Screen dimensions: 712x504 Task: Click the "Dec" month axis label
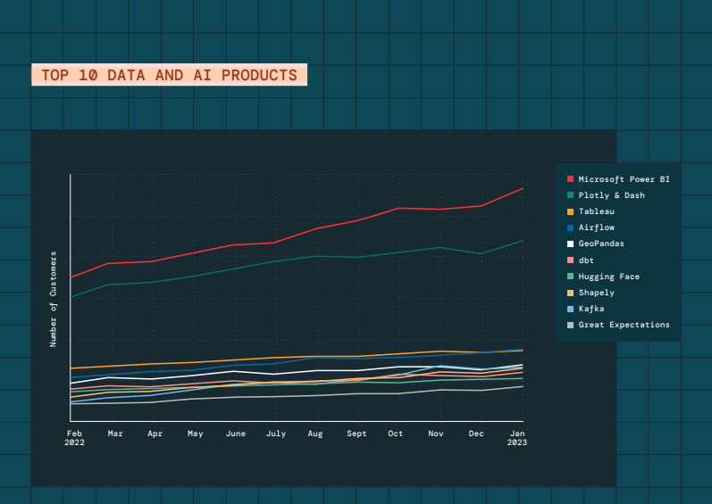[x=476, y=434]
